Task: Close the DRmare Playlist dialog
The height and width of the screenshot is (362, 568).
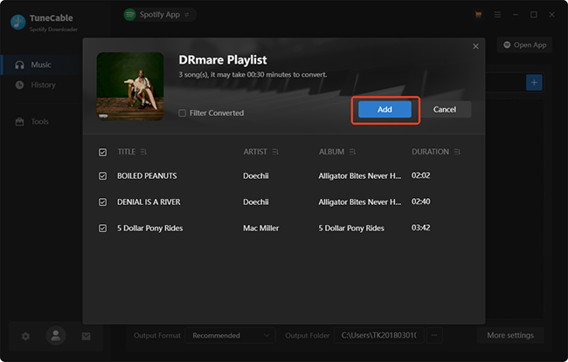Action: point(475,46)
